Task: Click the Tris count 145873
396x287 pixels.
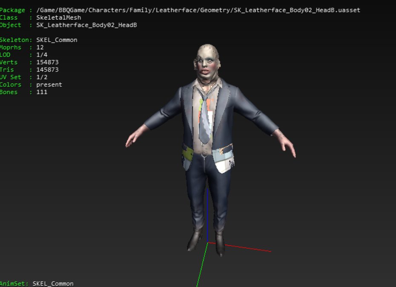Action: tap(48, 70)
